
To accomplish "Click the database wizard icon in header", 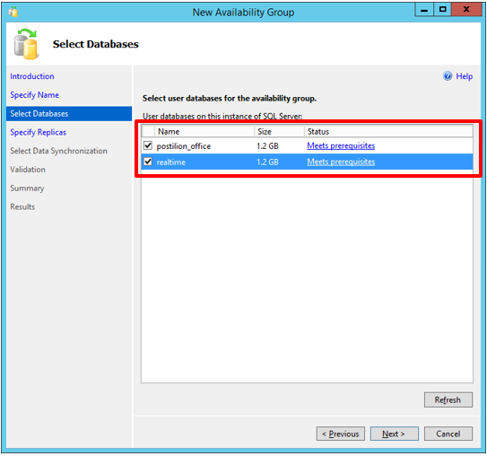I will pyautogui.click(x=26, y=44).
